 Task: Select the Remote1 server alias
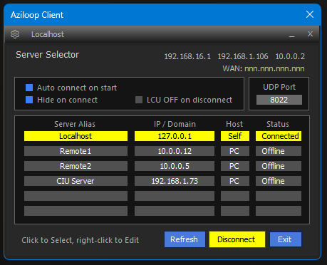76,151
